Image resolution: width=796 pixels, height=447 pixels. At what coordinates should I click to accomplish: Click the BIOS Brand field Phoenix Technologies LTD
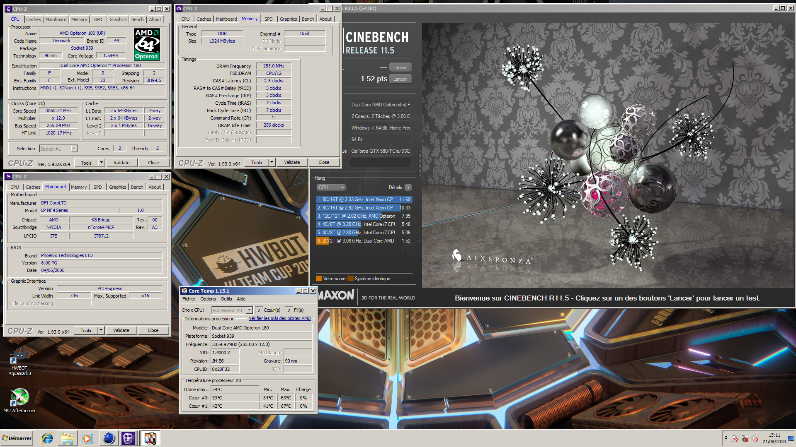[x=101, y=256]
